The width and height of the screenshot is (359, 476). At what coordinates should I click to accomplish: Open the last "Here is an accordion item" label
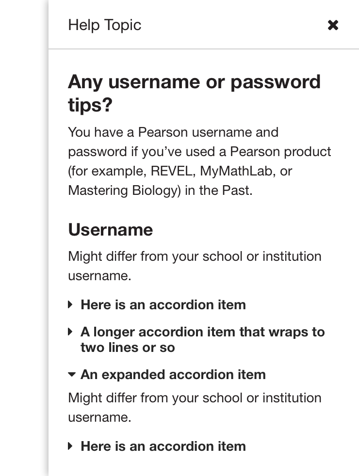pyautogui.click(x=163, y=446)
